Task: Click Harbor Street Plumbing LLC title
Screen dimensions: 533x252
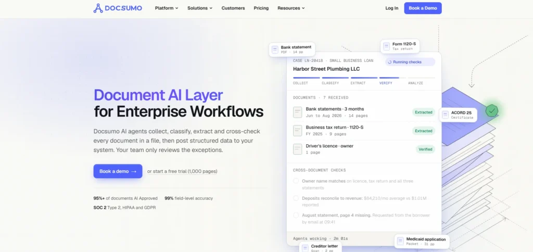Action: coord(326,69)
